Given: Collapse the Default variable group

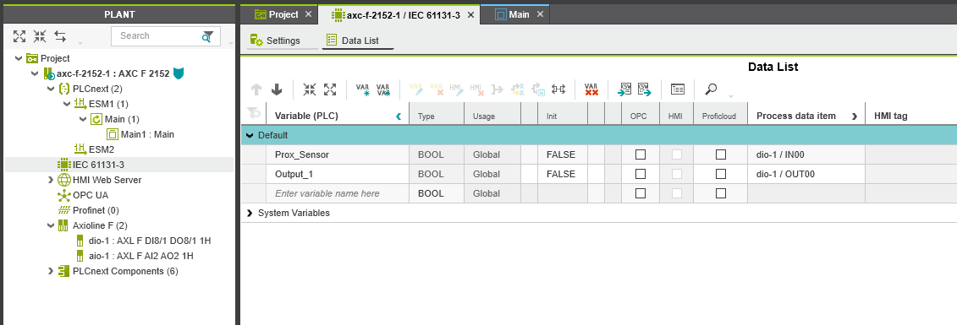Looking at the screenshot, I should tap(250, 135).
